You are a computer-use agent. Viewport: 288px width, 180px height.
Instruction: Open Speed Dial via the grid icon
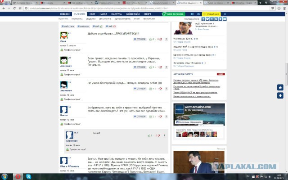(x=20, y=8)
